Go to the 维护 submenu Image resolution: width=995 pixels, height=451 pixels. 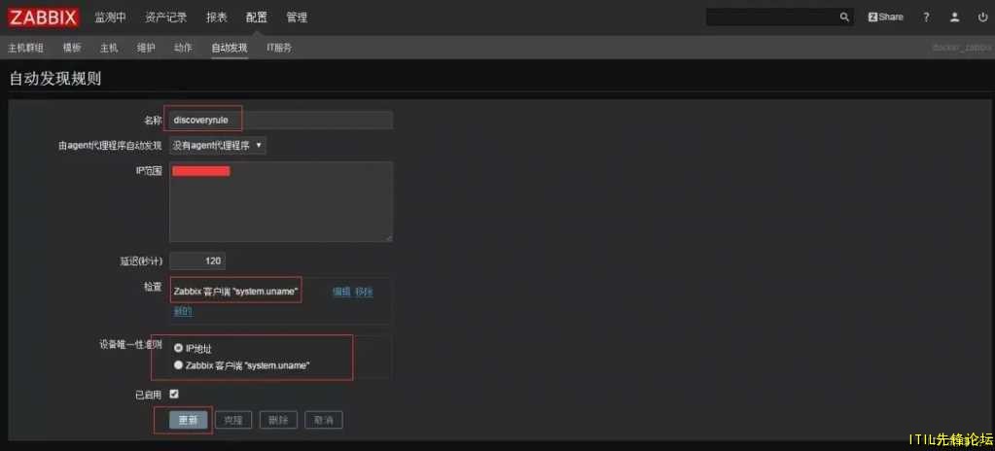(146, 48)
